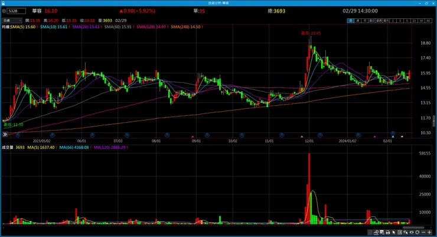
Task: Click the printer icon in the bottom toolbar
Action: [388, 232]
